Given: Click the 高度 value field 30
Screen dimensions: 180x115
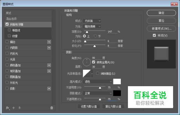Looking at the screenshot, I should pyautogui.click(x=97, y=67).
